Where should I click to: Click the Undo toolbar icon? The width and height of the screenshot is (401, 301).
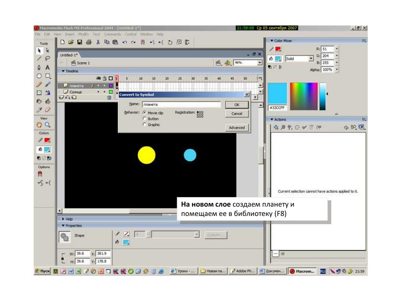click(x=125, y=42)
